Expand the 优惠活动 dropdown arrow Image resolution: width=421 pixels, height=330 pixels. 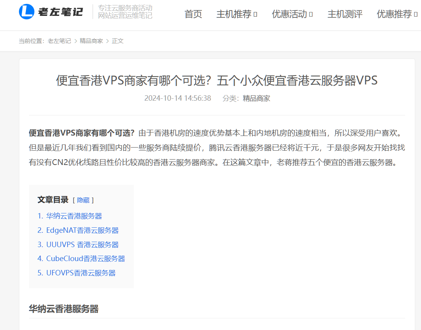coord(311,14)
